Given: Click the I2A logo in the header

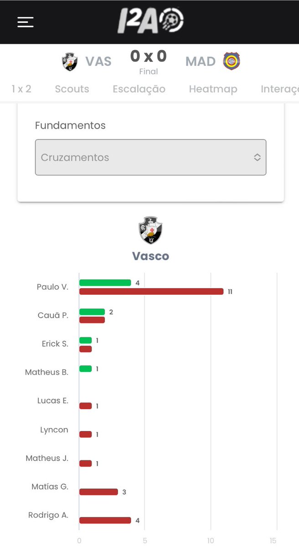Looking at the screenshot, I should tap(150, 21).
